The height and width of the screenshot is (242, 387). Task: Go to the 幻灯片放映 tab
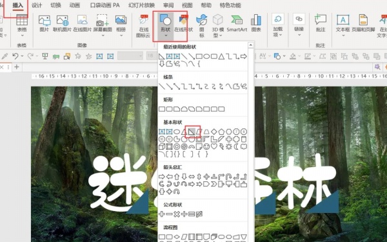coord(141,5)
